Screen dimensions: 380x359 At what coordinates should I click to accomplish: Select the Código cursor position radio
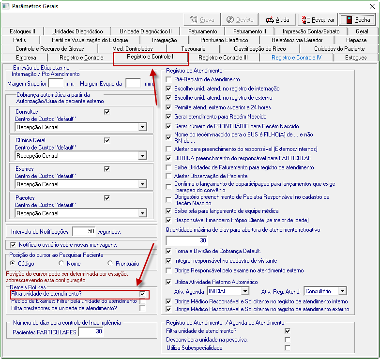coord(13,263)
